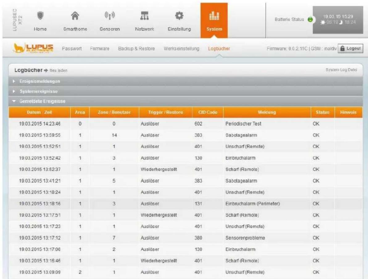
Task: Click Wiederhergestellt in the 13:52:37 row
Action: (x=159, y=169)
